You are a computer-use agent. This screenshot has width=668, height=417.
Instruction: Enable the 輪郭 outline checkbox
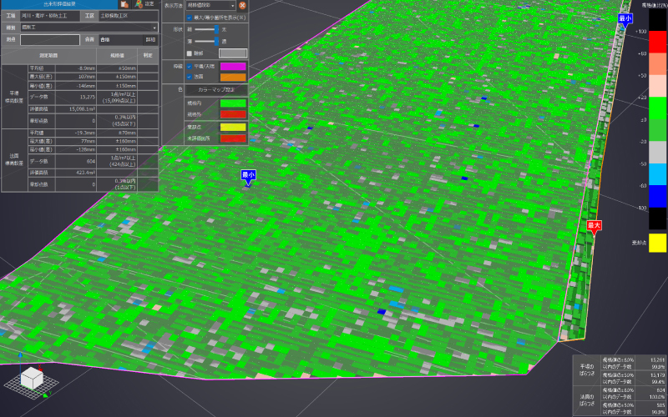[190, 53]
